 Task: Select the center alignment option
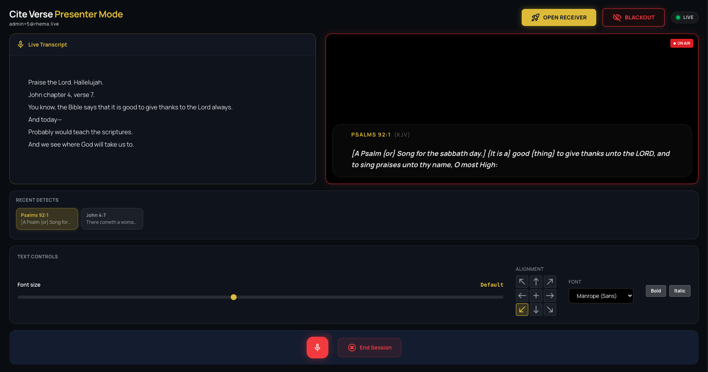[536, 295]
